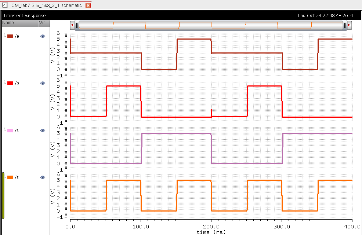Image resolution: width=362 pixels, height=235 pixels.
Task: Select the CM_lab7 Sim_mux_2_1 schematic tab
Action: coord(46,6)
